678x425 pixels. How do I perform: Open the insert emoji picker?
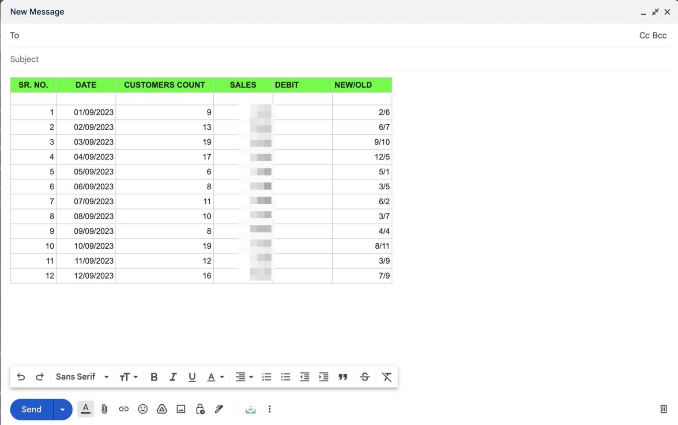143,409
